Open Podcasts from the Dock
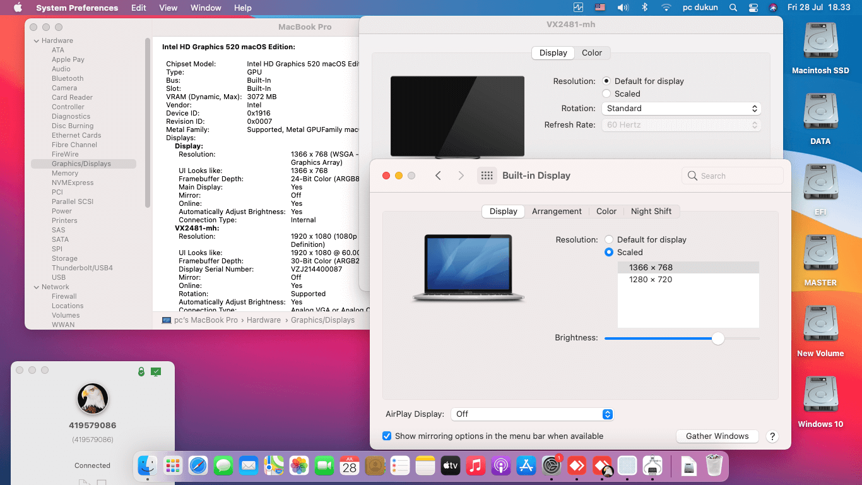This screenshot has height=485, width=862. click(501, 466)
